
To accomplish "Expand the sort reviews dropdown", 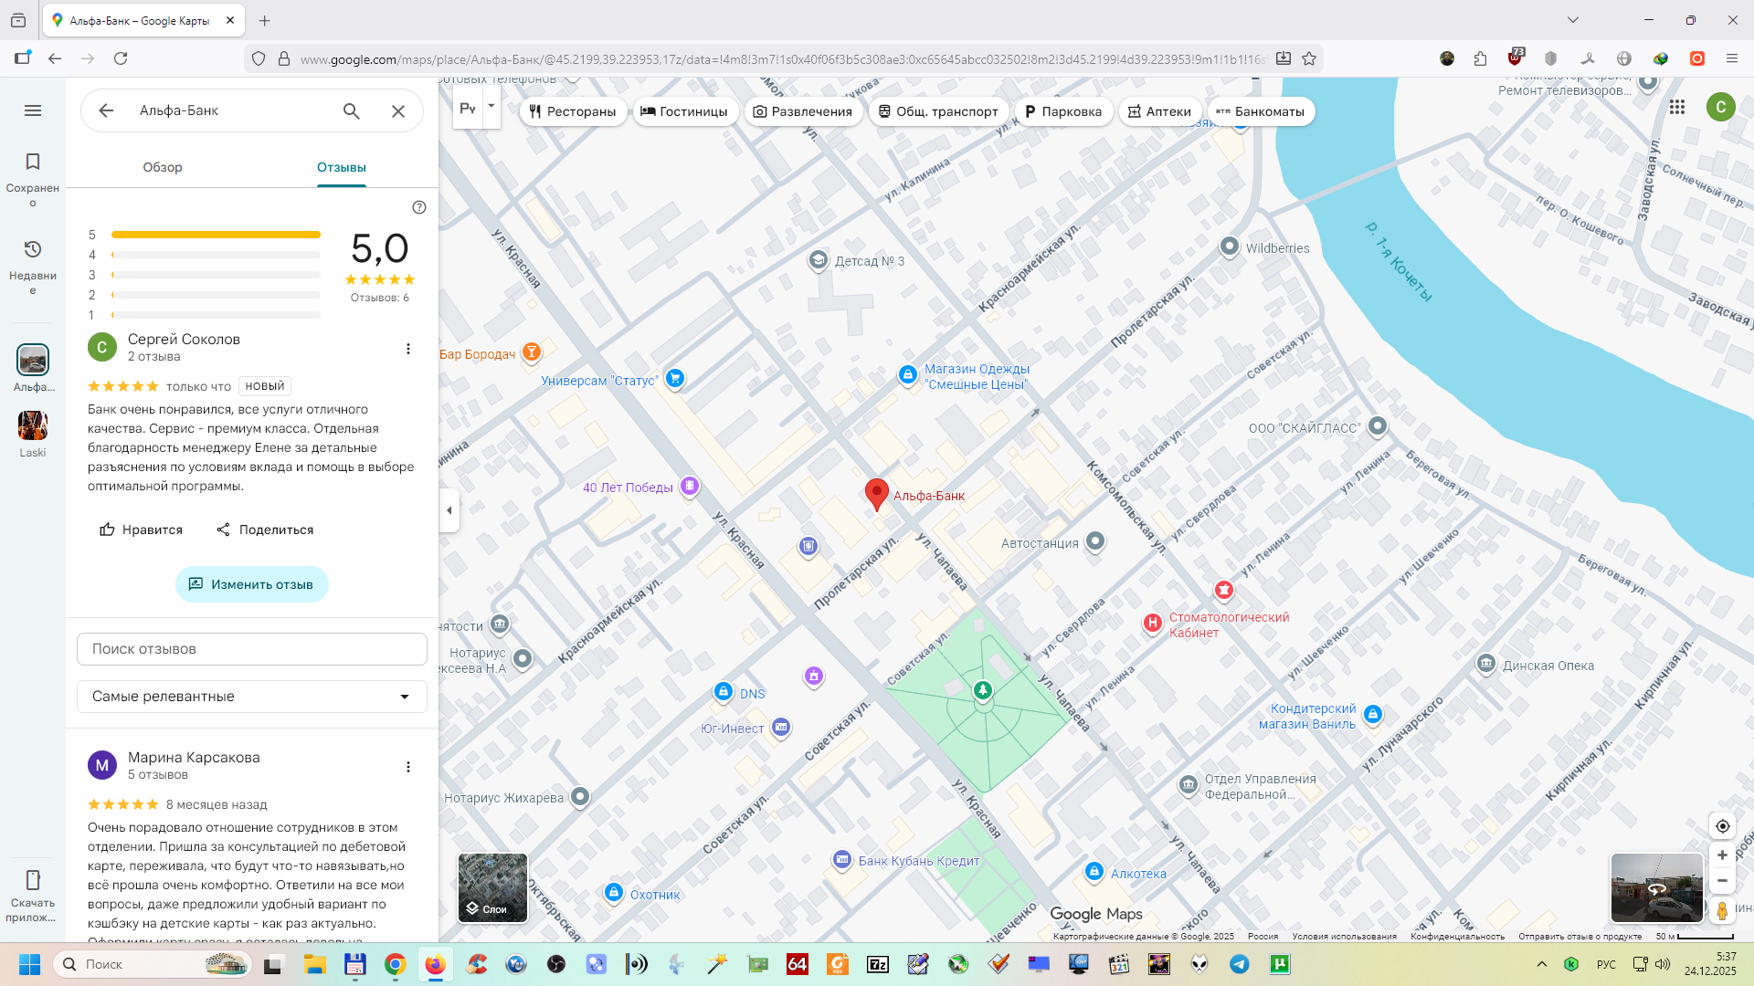I will [x=252, y=697].
